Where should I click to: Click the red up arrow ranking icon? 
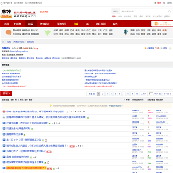pos(37,48)
